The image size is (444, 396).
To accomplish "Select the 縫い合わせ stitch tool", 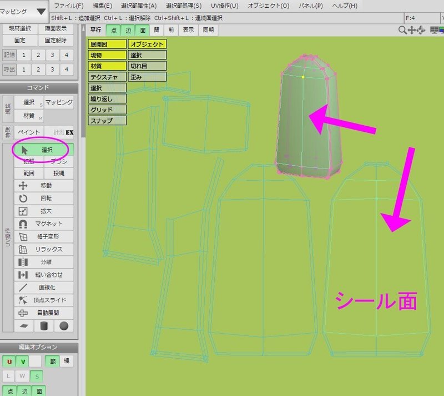I will click(x=44, y=275).
